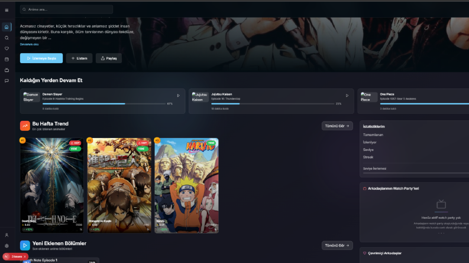Click heart icon beside Çevrimiçi Arkadaşlar
The width and height of the screenshot is (469, 263).
pos(364,253)
